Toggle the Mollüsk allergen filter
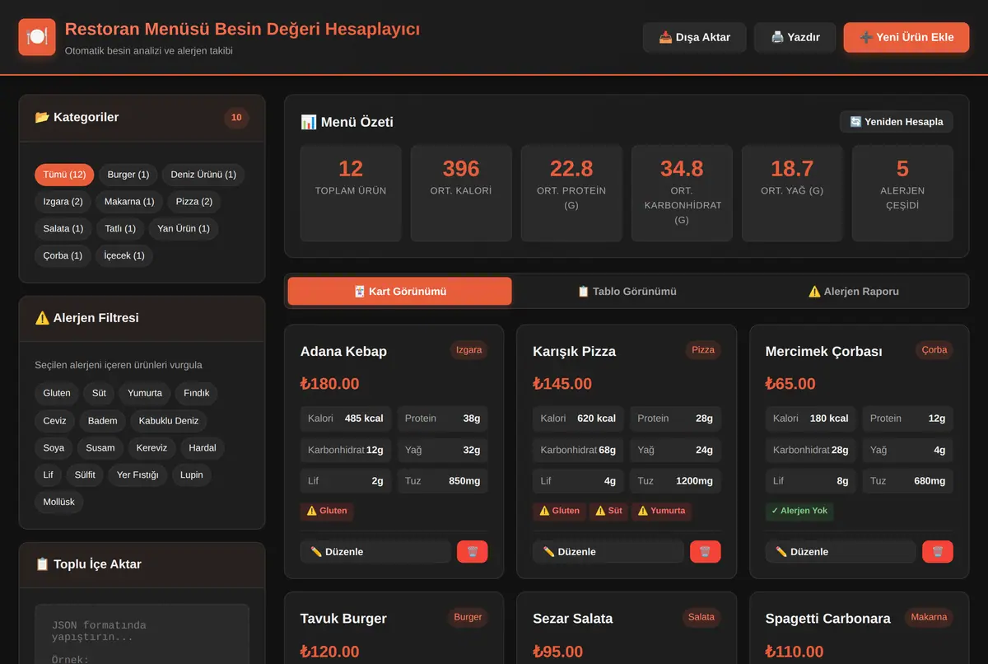Image resolution: width=988 pixels, height=664 pixels. click(59, 502)
